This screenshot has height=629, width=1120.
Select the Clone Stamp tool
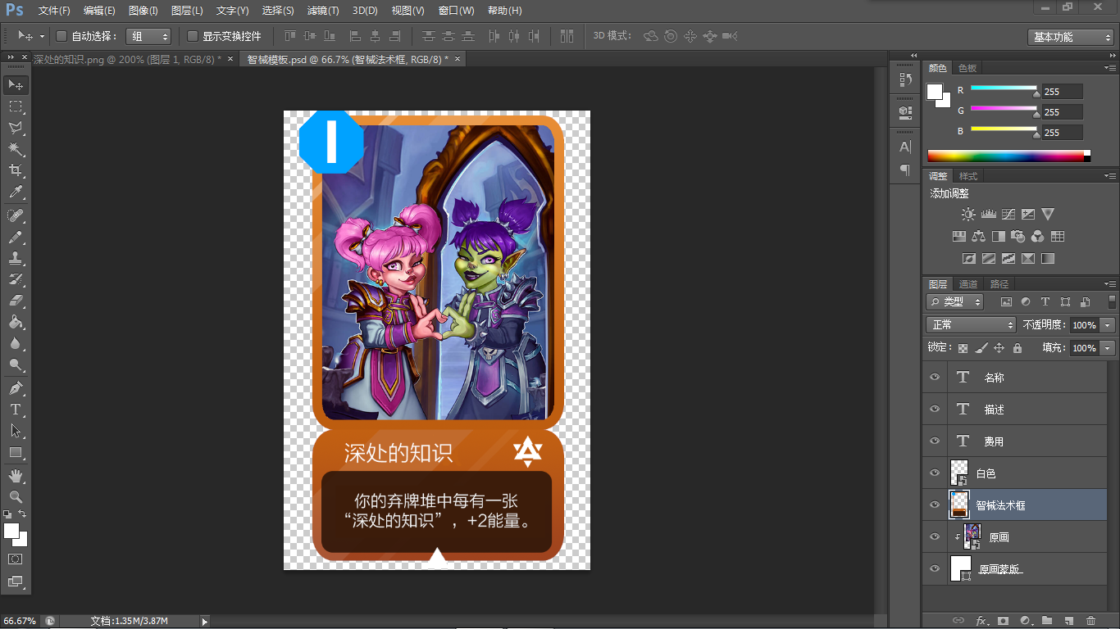(x=16, y=258)
